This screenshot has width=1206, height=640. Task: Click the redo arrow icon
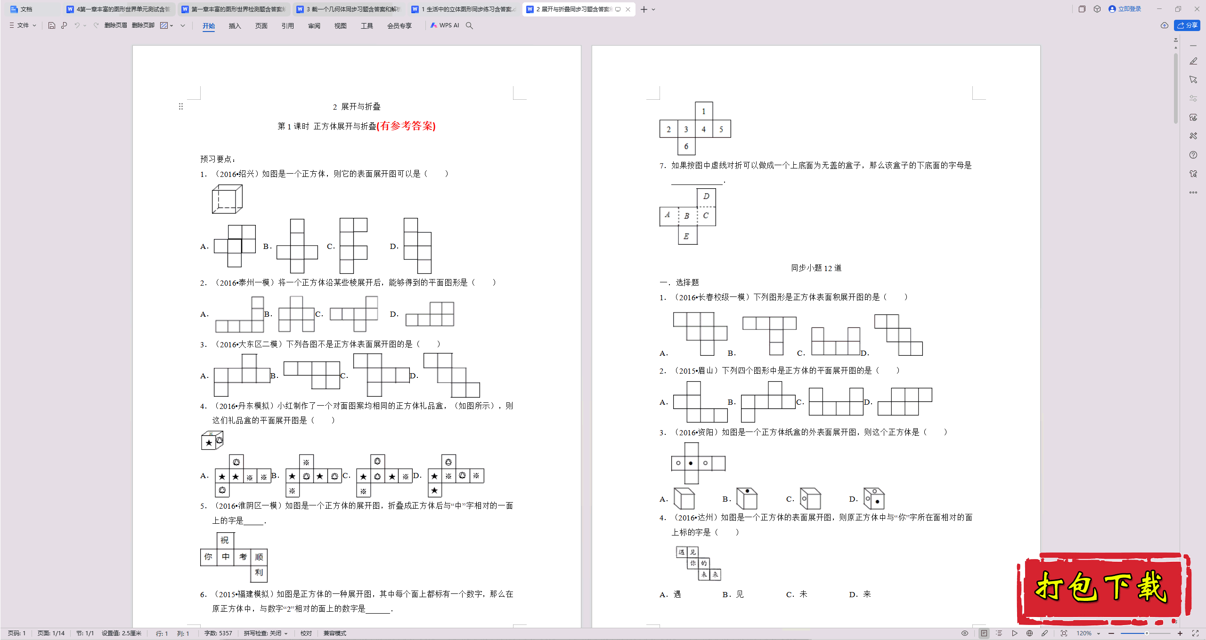click(96, 25)
